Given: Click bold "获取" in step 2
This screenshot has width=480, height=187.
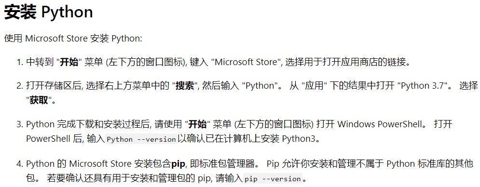Looking at the screenshot, I should pos(39,100).
